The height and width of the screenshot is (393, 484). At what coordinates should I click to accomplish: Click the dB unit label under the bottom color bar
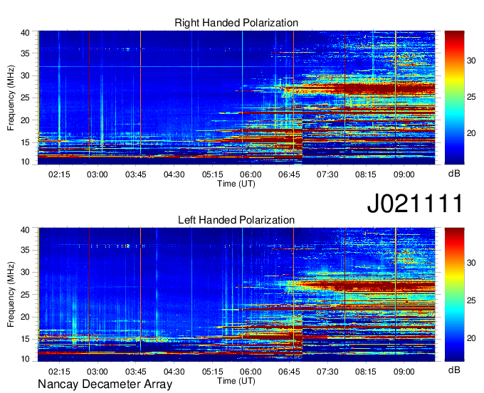click(x=454, y=370)
